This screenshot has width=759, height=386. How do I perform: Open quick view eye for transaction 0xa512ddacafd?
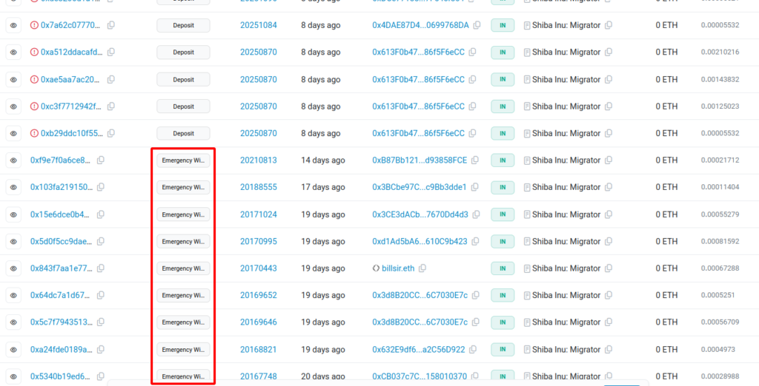[x=13, y=53]
